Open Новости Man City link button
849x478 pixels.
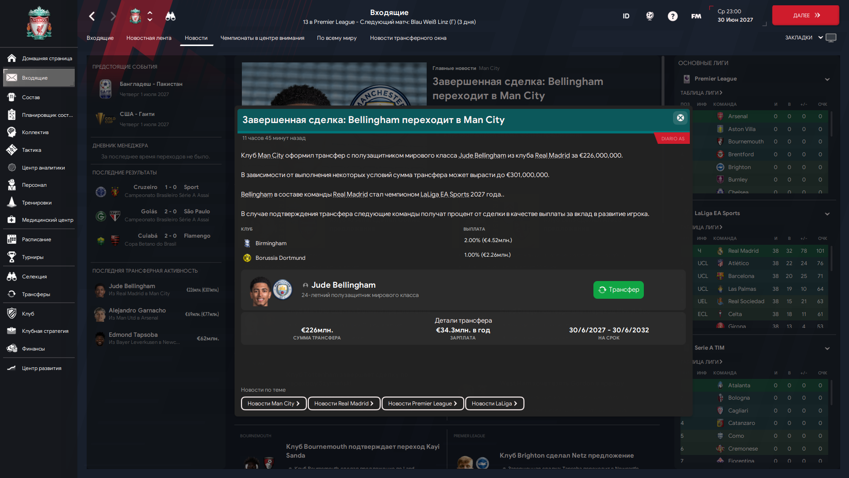(x=274, y=404)
